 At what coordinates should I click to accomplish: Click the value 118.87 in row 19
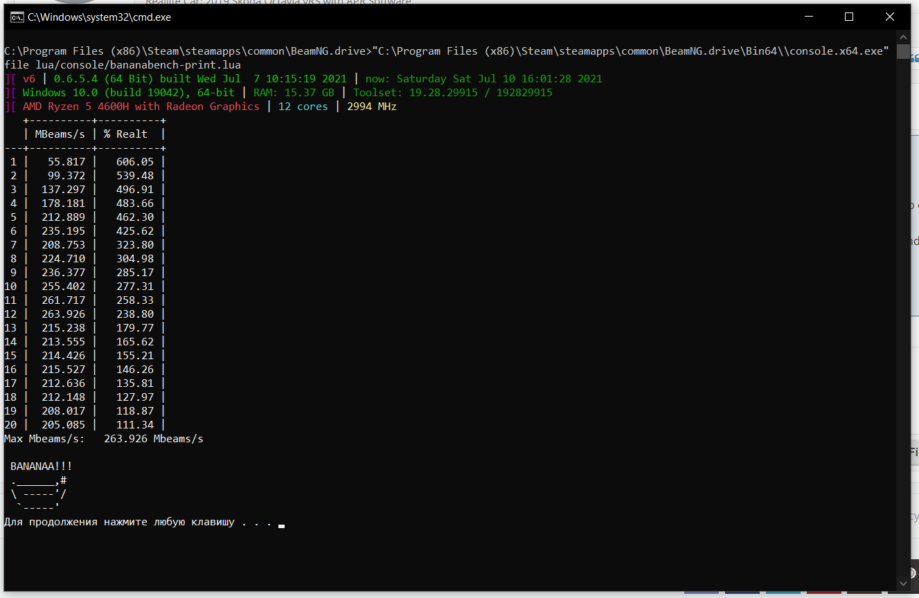[x=135, y=411]
